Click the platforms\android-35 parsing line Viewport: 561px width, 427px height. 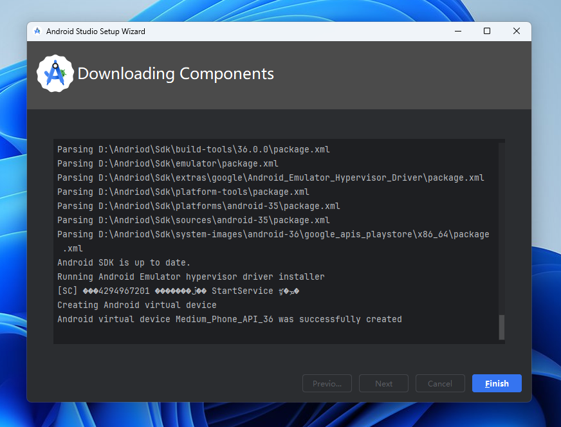(x=199, y=206)
